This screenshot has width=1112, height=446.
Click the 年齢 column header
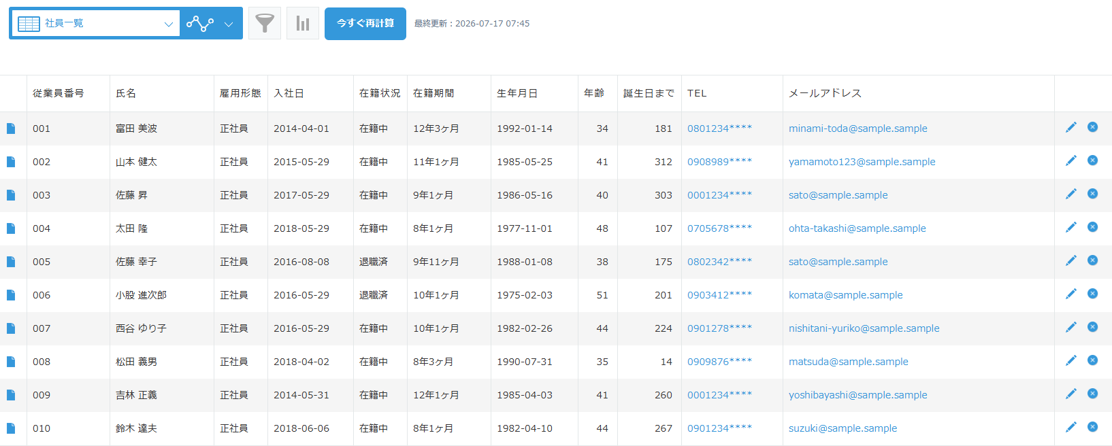594,93
